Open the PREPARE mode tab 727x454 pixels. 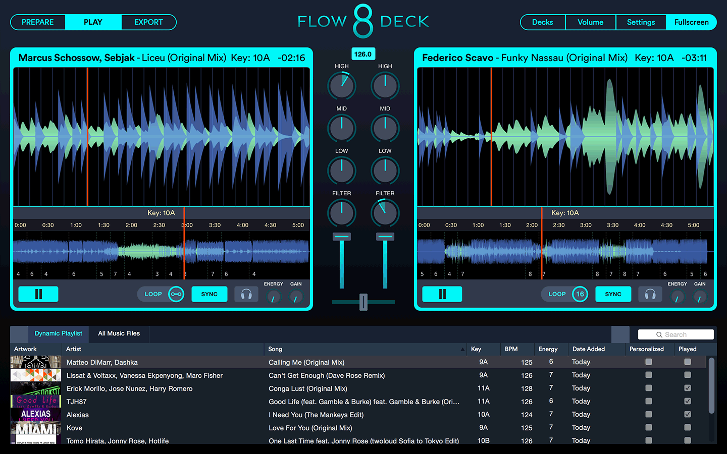(38, 22)
